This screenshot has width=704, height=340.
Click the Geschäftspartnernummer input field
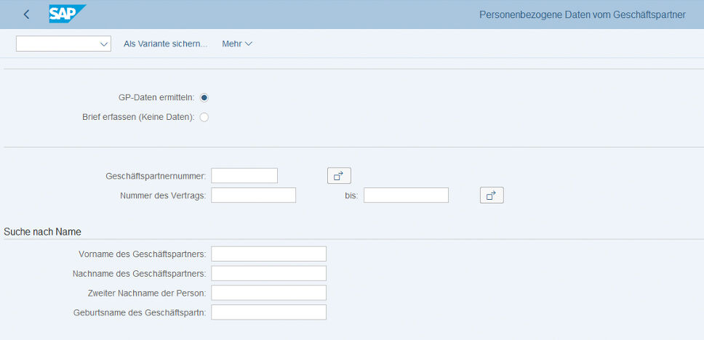tap(244, 175)
